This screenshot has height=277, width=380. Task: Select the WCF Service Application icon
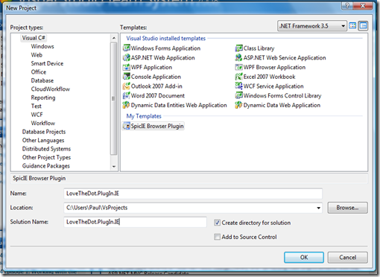pyautogui.click(x=239, y=86)
